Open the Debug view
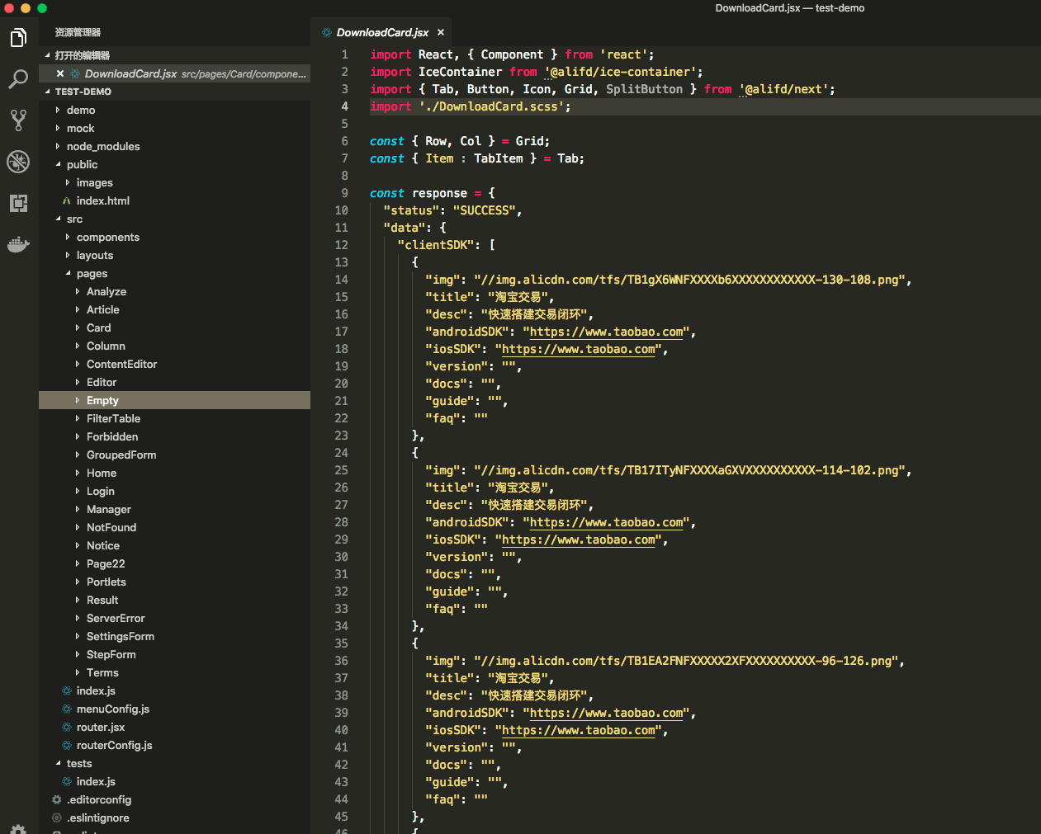 click(18, 162)
